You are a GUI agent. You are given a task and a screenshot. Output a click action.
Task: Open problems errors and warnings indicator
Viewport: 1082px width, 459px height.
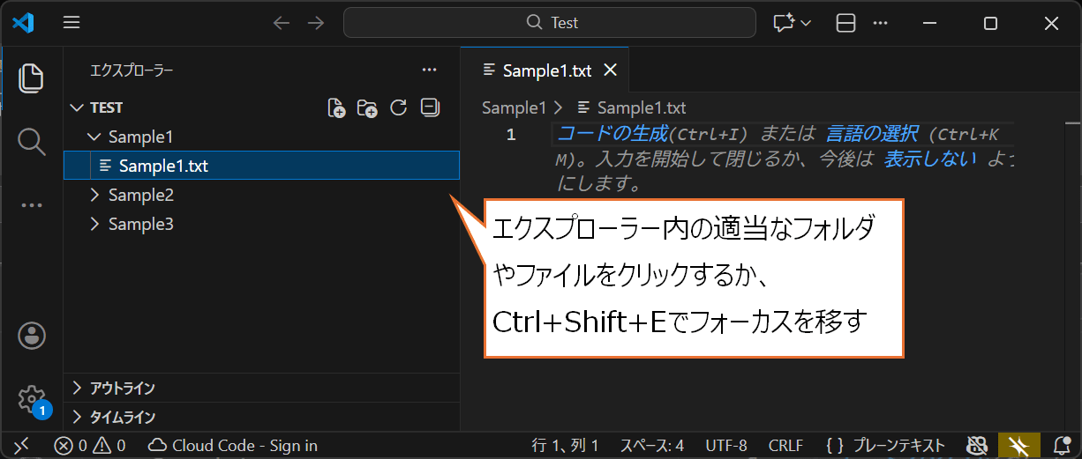pyautogui.click(x=89, y=445)
